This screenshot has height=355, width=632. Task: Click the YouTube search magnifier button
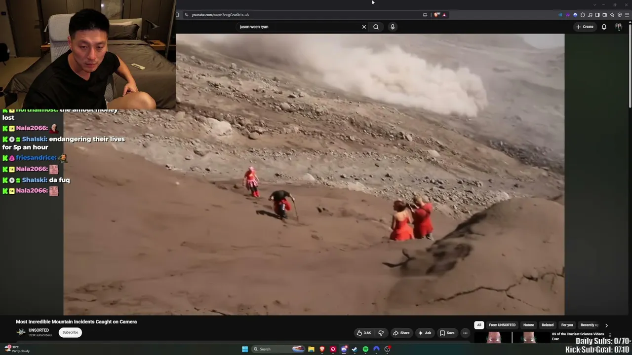[x=376, y=27]
